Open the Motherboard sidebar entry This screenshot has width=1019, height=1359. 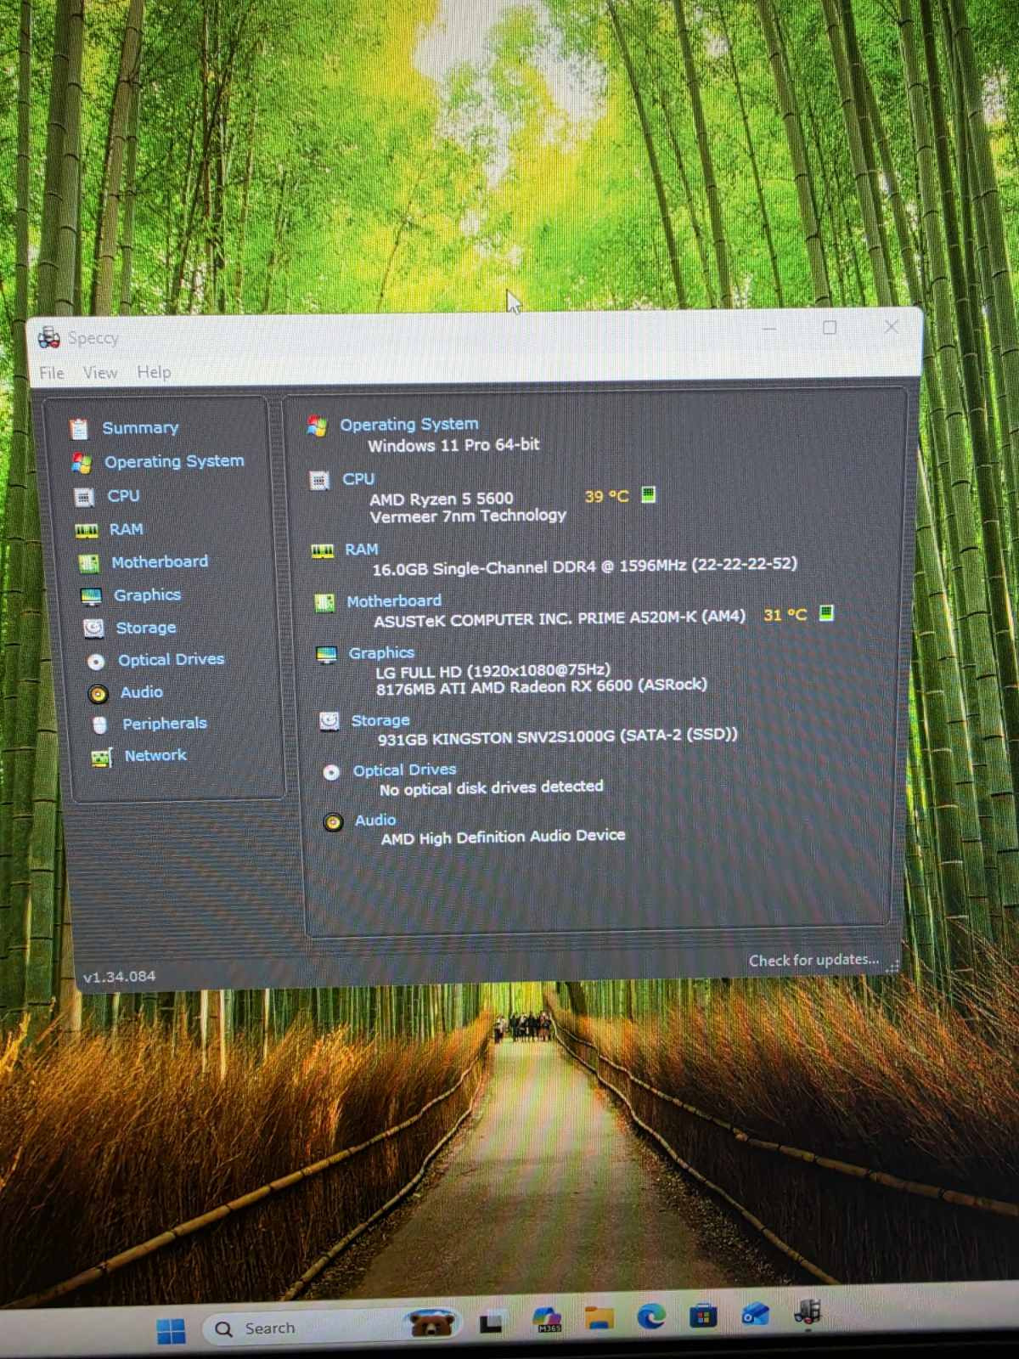160,561
